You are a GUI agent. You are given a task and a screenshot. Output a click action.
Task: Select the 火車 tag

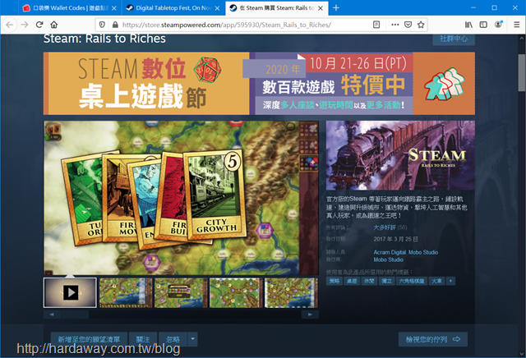[x=436, y=281]
